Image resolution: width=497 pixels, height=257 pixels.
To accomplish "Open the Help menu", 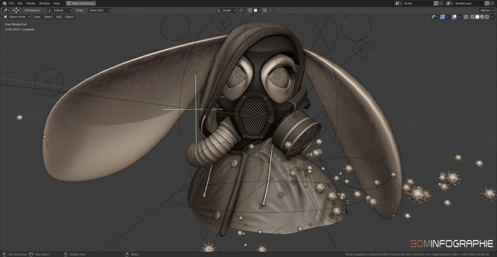I will click(56, 3).
